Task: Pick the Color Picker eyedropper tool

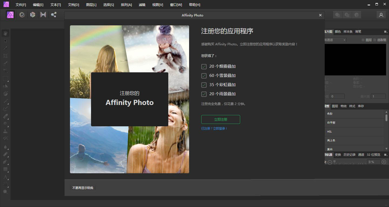Action: coord(5,48)
